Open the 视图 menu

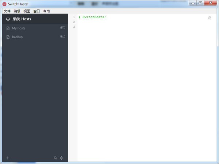pyautogui.click(x=27, y=11)
